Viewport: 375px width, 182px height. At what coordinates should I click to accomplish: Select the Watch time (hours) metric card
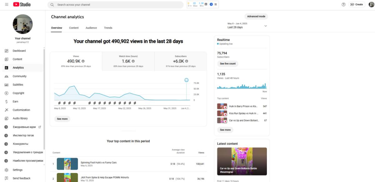tap(128, 61)
